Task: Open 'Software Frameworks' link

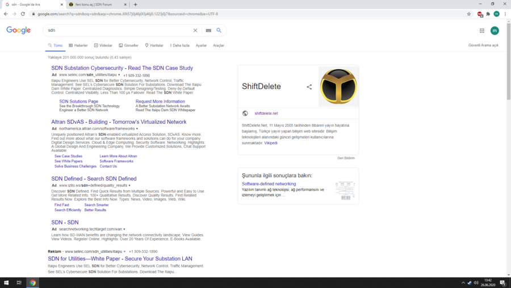Action: click(116, 161)
